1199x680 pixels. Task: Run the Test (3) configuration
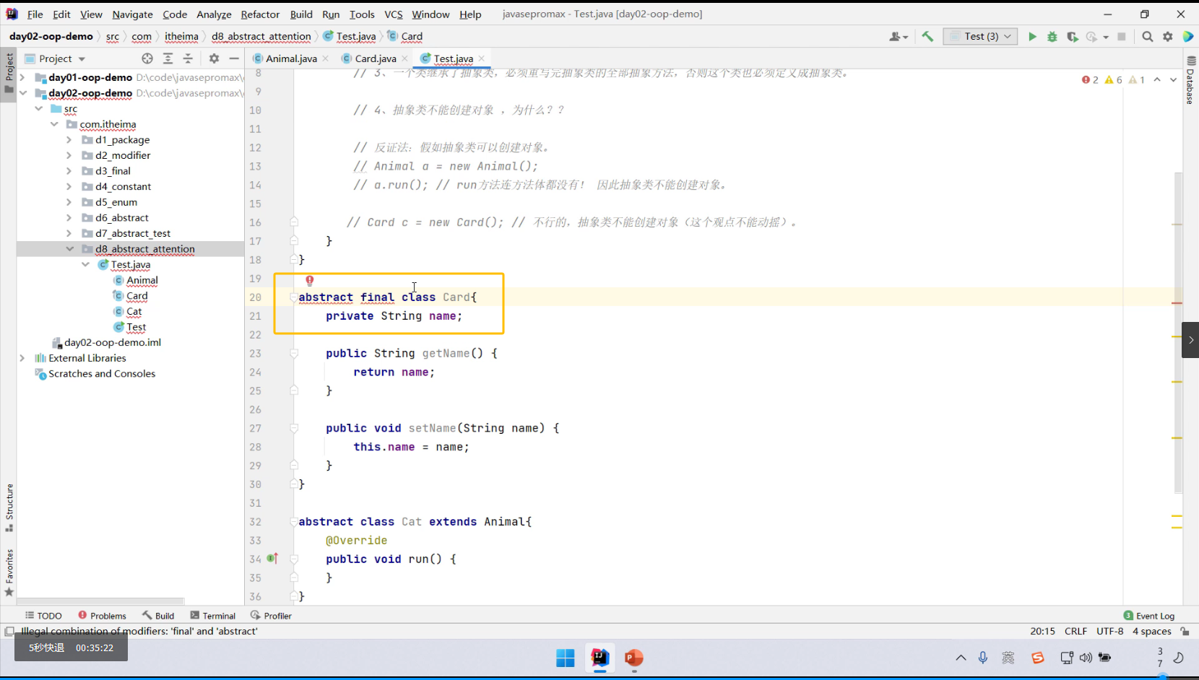[1032, 36]
